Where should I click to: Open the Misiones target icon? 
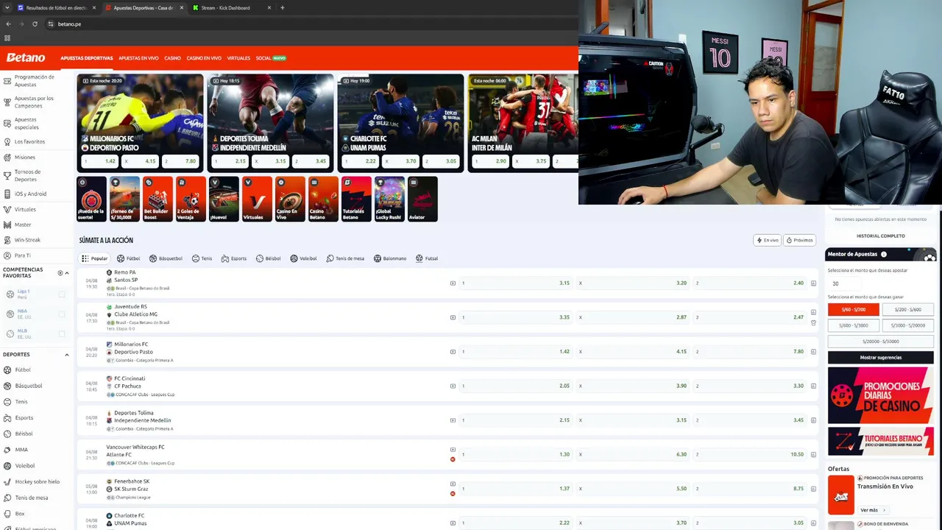click(7, 158)
